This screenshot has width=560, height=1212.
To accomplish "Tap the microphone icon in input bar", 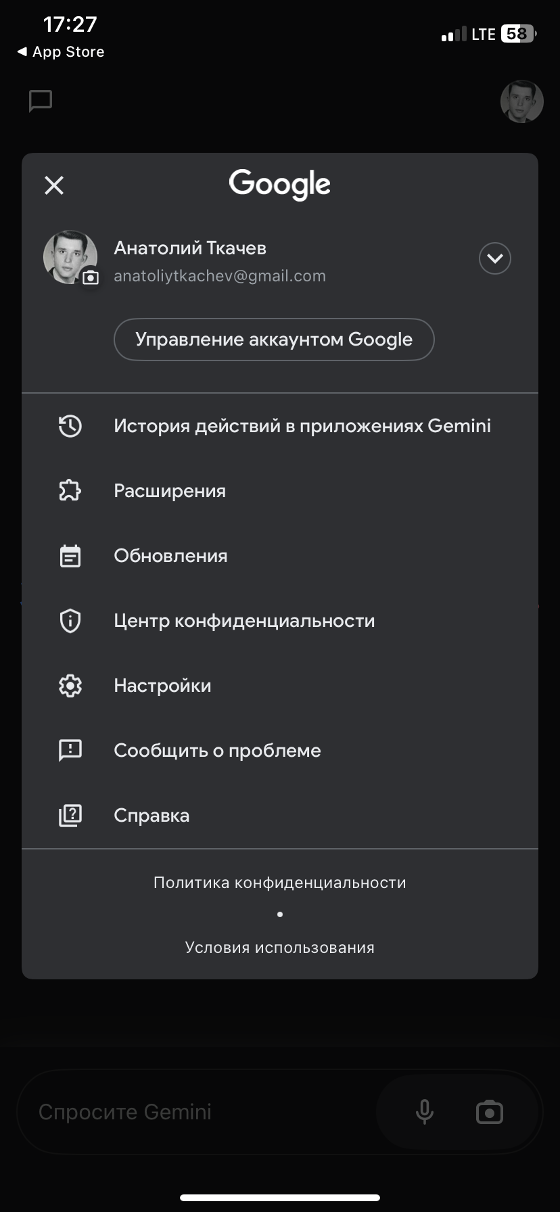I will pos(425,1112).
